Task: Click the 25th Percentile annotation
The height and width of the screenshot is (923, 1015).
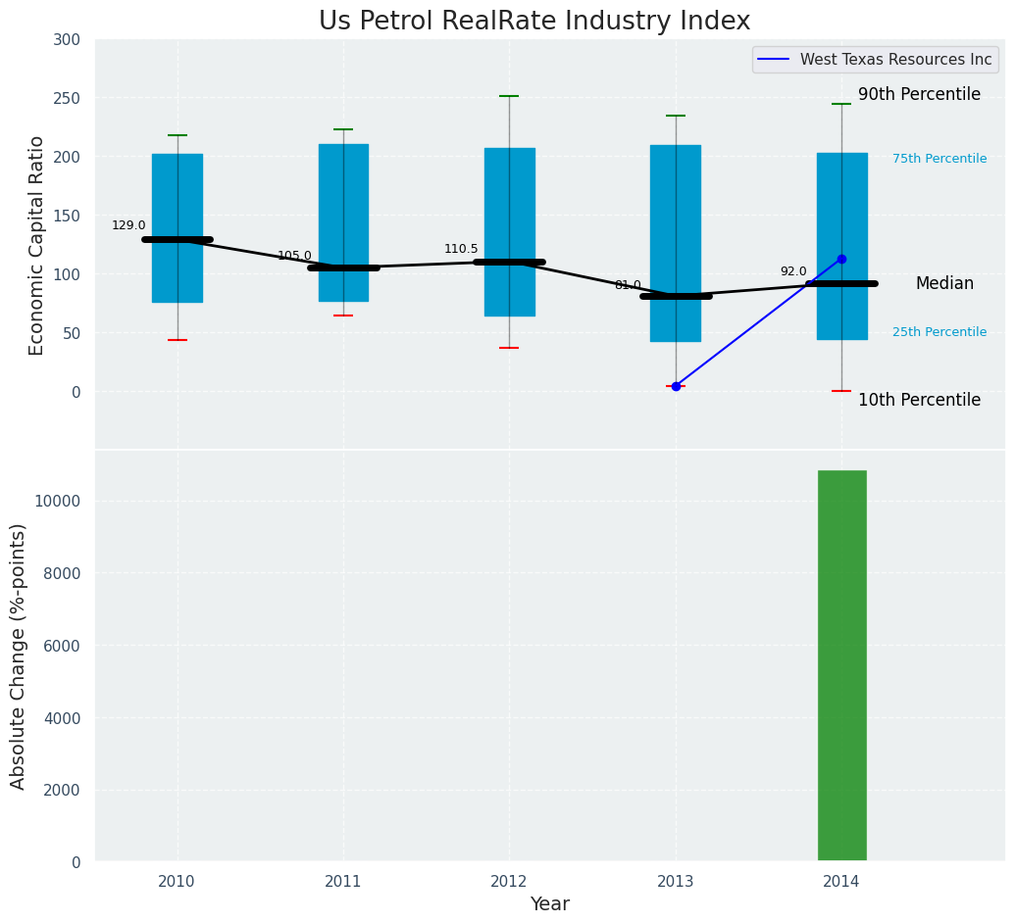Action: point(939,332)
